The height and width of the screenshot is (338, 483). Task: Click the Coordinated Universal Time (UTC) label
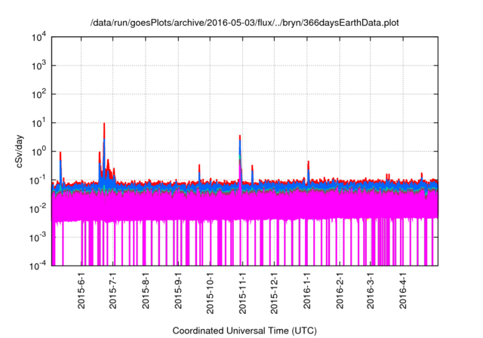point(245,330)
